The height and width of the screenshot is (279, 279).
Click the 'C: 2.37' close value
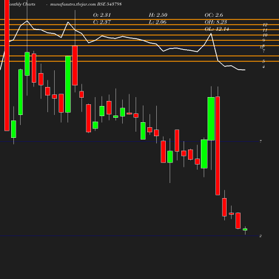102,22
